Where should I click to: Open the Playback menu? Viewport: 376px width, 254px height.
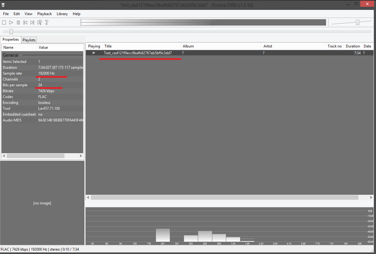click(x=44, y=14)
